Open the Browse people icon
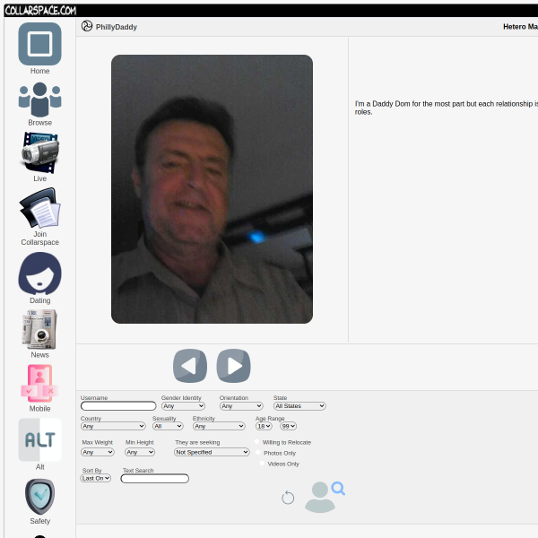The width and height of the screenshot is (538, 538). 39,99
